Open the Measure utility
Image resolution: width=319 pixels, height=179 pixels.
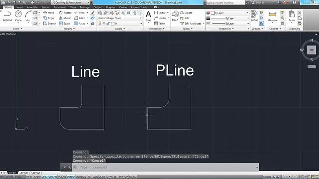pos(272,16)
